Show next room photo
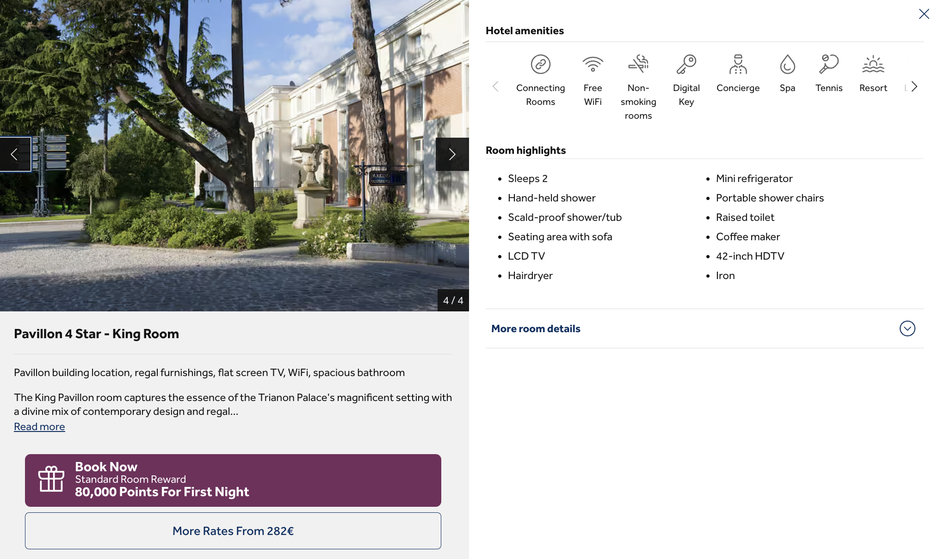The image size is (939, 559). tap(452, 154)
